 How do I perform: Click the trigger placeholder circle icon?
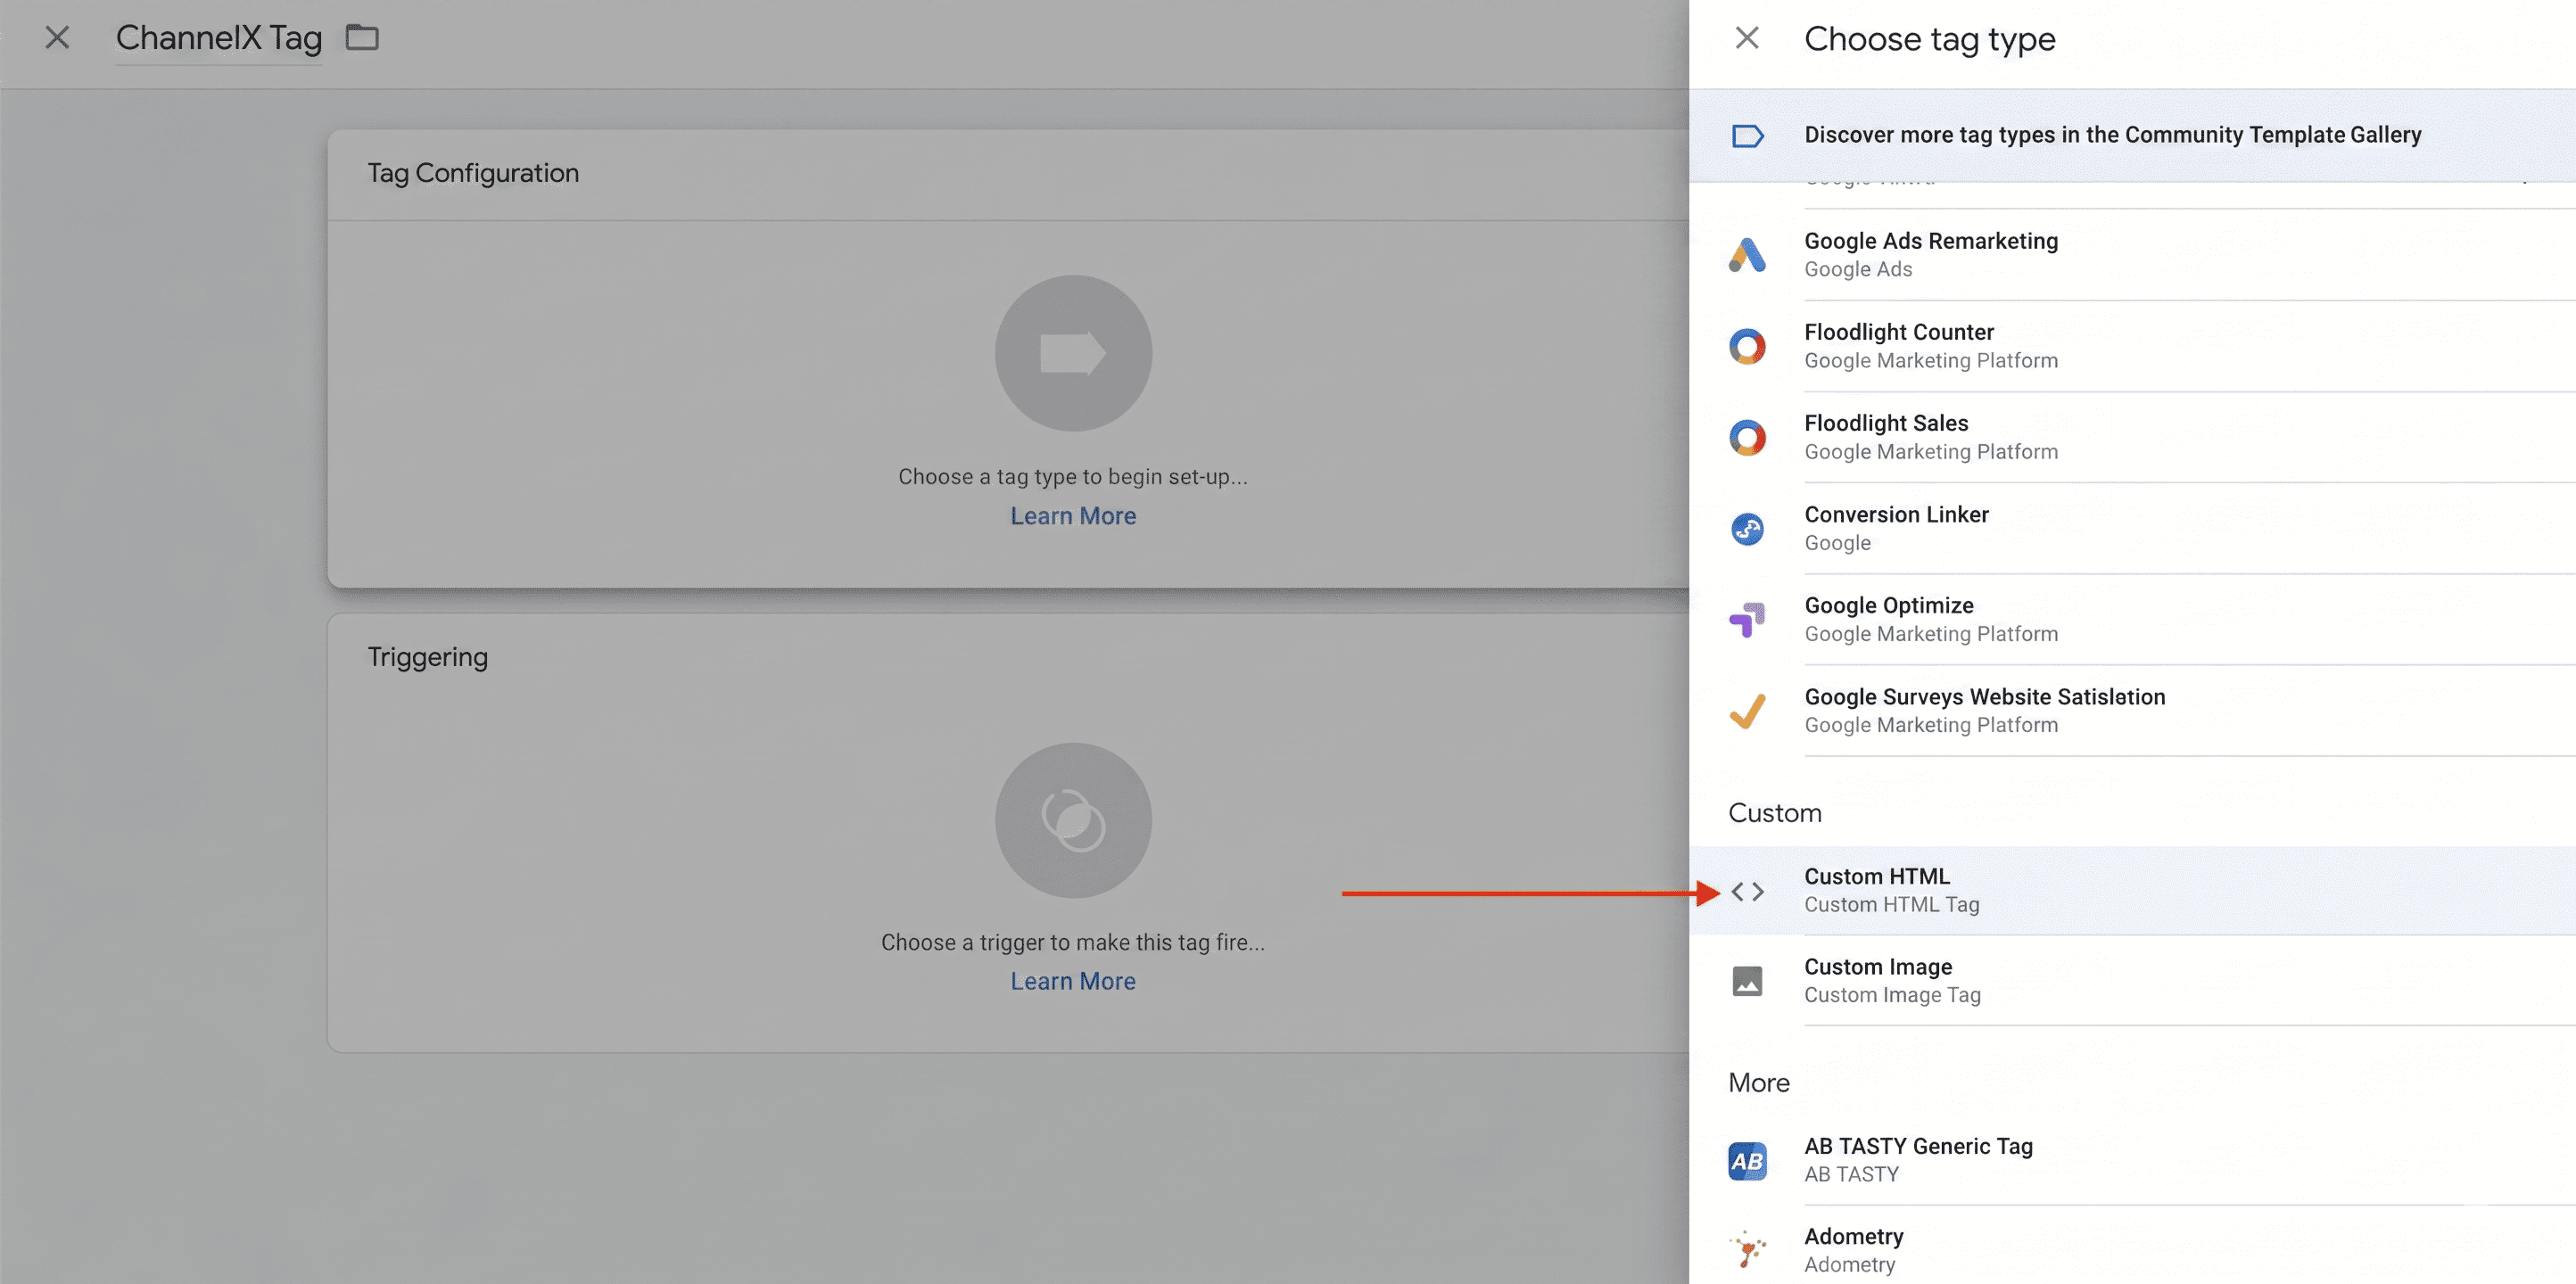coord(1073,820)
